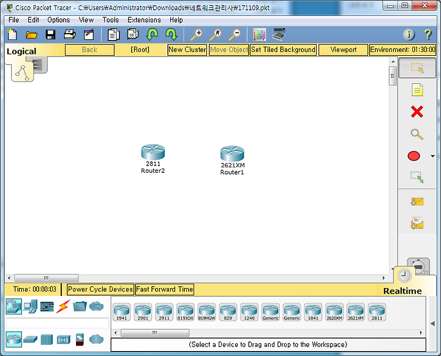Select Wireless Devices subcategory icon
This screenshot has width=441, height=356.
tap(63, 340)
